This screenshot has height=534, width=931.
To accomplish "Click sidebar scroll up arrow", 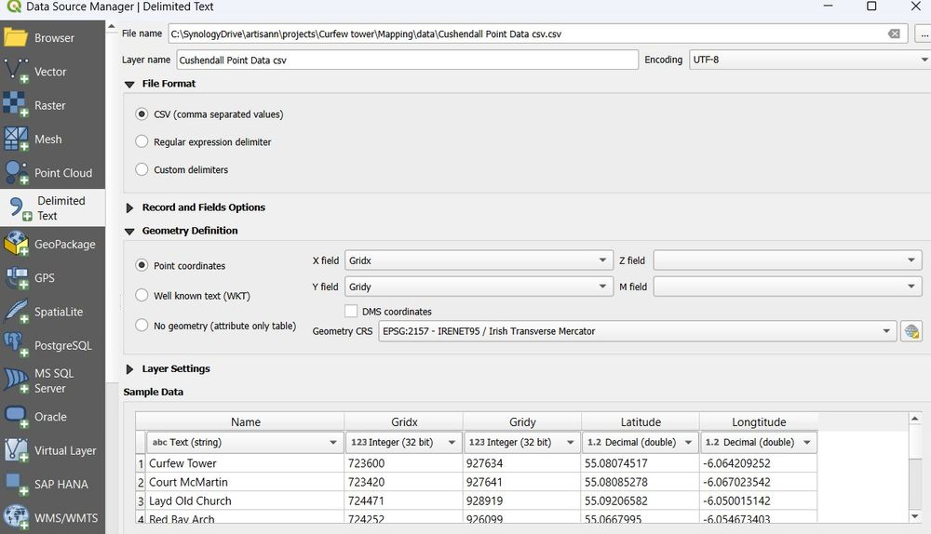I will tap(111, 27).
